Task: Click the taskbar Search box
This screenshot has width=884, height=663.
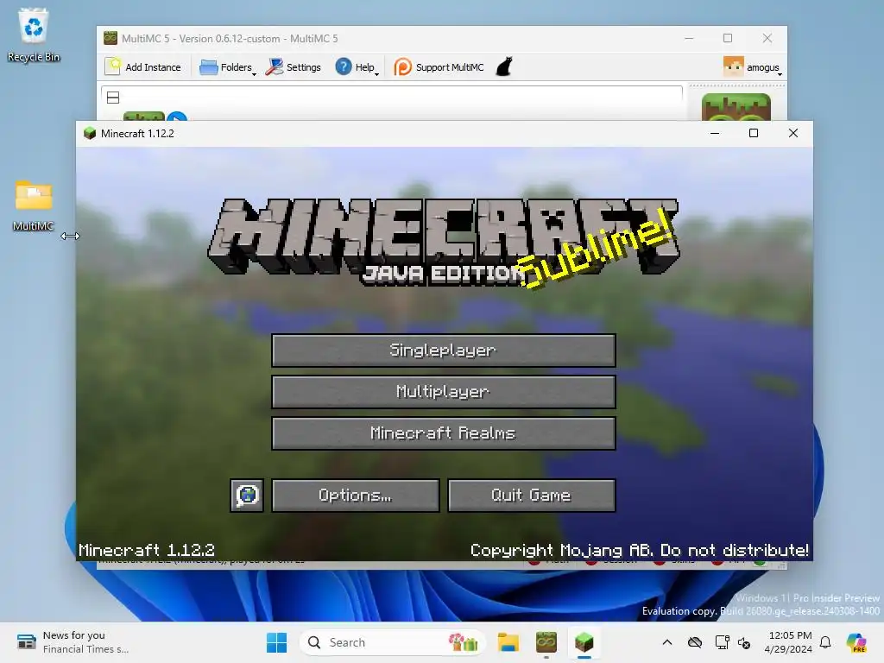Action: [393, 642]
